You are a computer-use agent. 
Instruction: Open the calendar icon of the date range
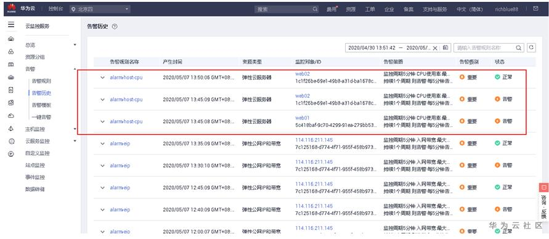click(445, 47)
